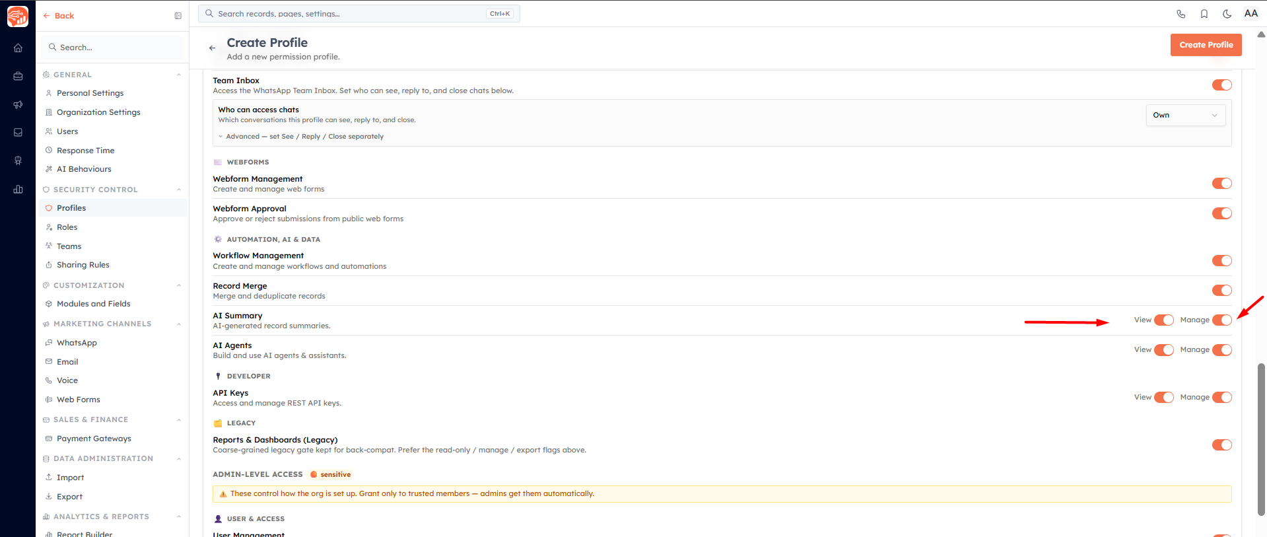
Task: Click the back arrow beside Create Profile
Action: [212, 48]
